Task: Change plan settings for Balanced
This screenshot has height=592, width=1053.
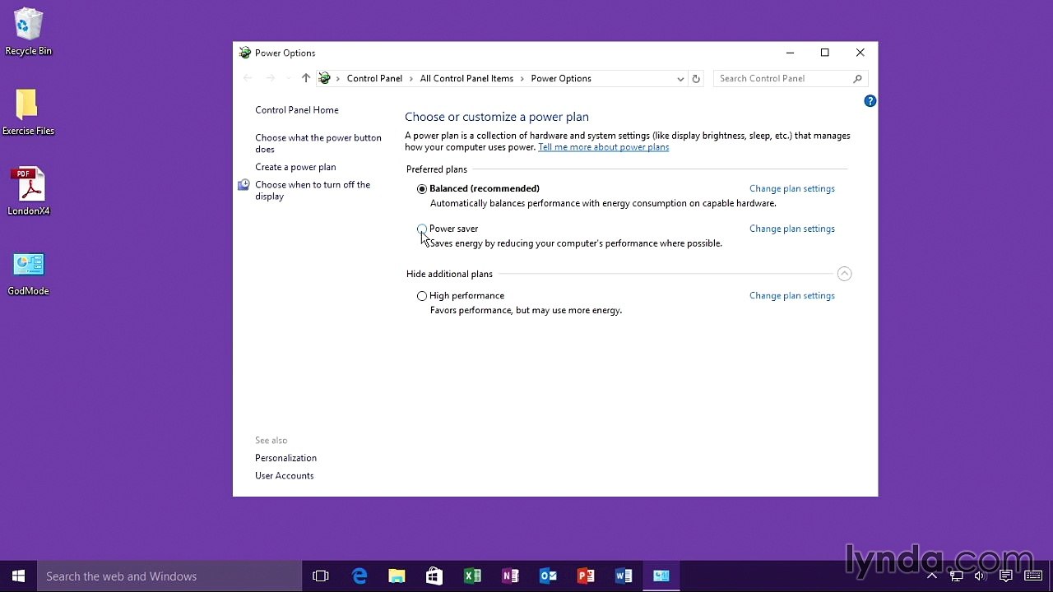Action: click(791, 188)
